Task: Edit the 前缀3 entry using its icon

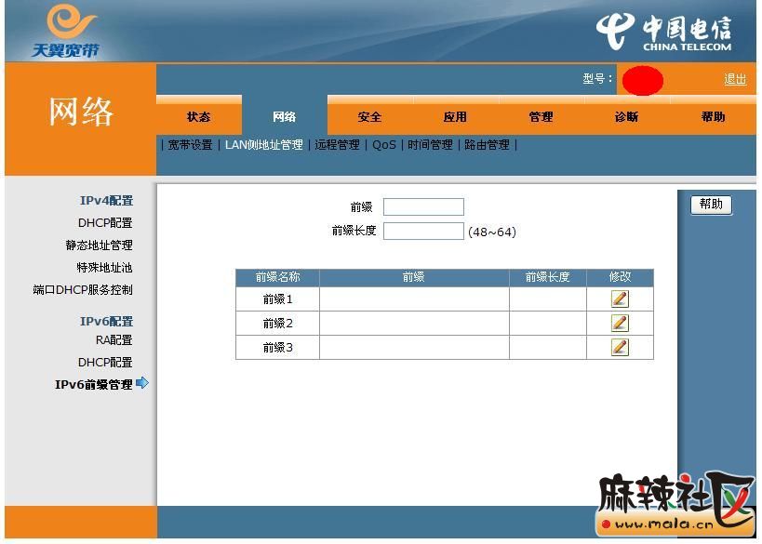Action: (620, 347)
